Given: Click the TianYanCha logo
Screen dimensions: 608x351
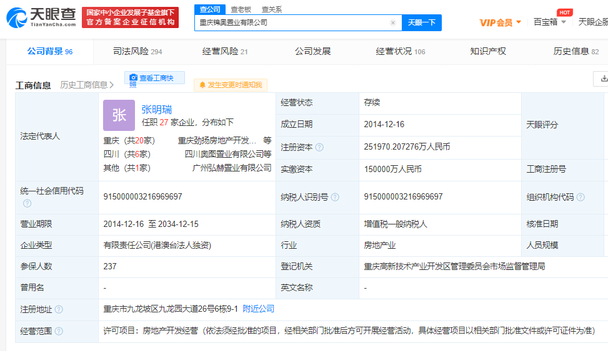Looking at the screenshot, I should click(41, 17).
